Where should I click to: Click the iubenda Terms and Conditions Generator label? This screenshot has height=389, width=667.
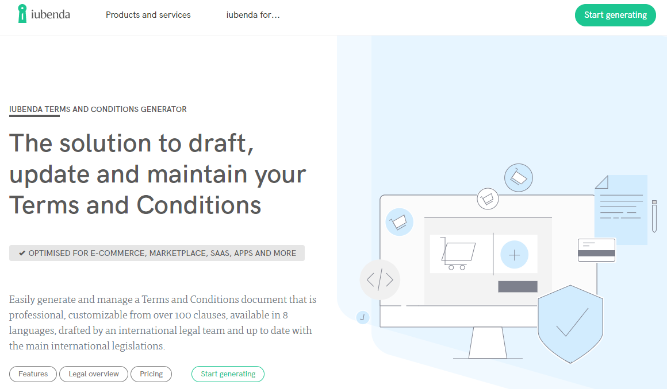pos(98,109)
